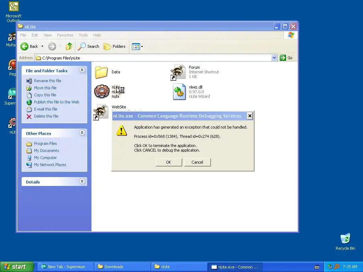Image resolution: width=363 pixels, height=272 pixels.
Task: Expand the Back history dropdown arrow
Action: pos(42,46)
